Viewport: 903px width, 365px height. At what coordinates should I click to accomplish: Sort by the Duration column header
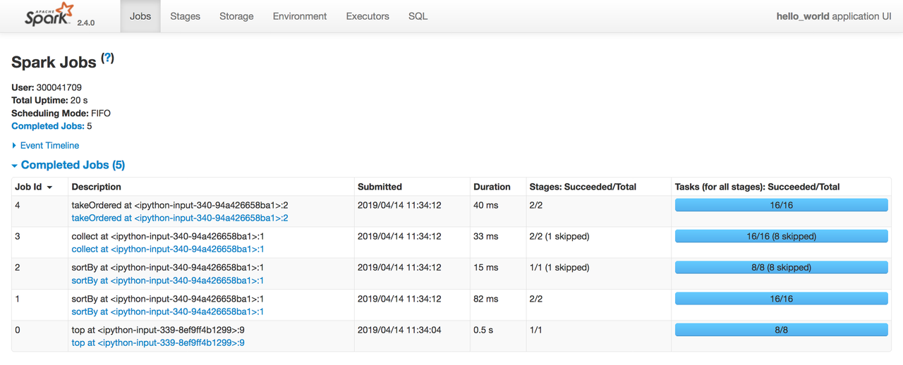[x=492, y=187]
